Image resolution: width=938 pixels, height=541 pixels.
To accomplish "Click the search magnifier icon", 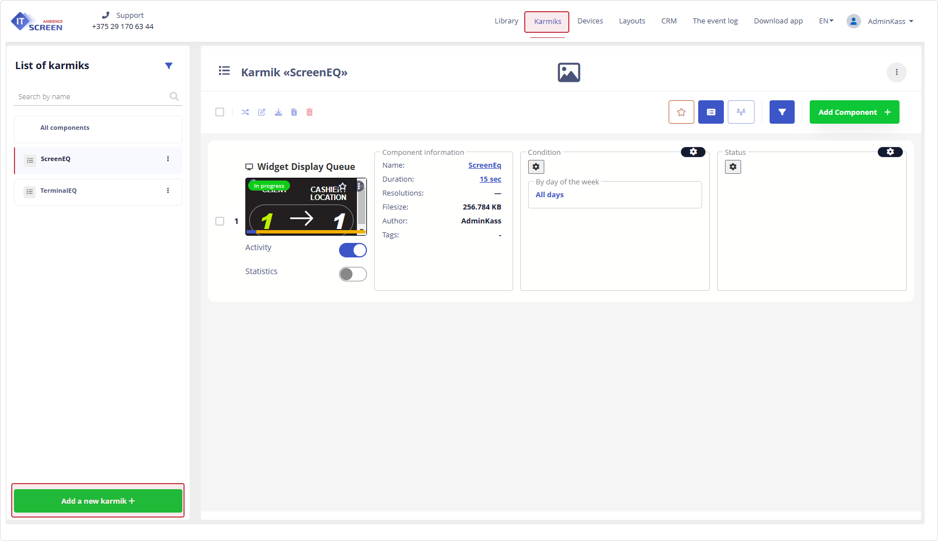I will coord(174,96).
